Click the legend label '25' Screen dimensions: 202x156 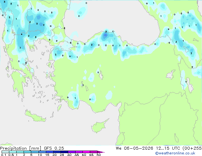tap(62, 155)
